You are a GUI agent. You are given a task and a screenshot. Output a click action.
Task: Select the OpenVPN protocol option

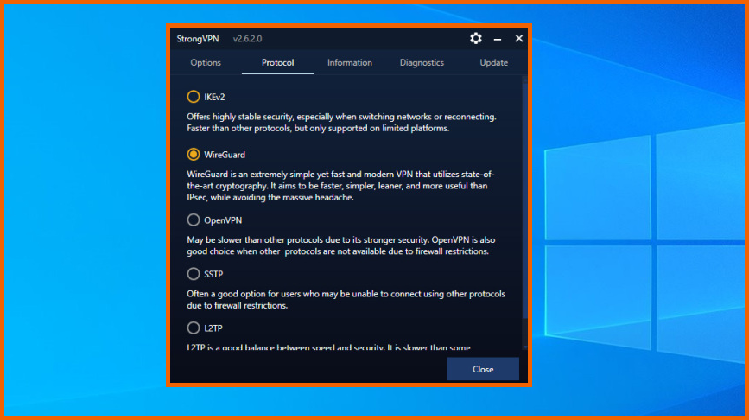193,220
